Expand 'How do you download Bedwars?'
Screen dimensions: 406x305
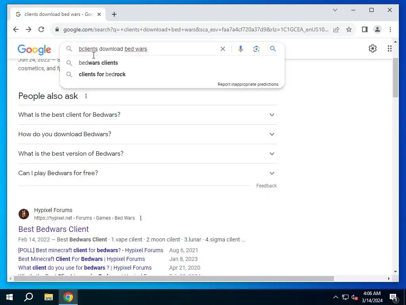coord(147,134)
